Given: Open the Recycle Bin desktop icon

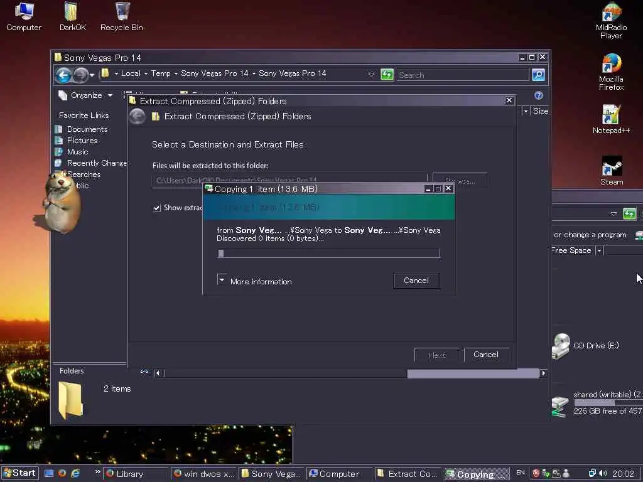Looking at the screenshot, I should click(x=122, y=16).
